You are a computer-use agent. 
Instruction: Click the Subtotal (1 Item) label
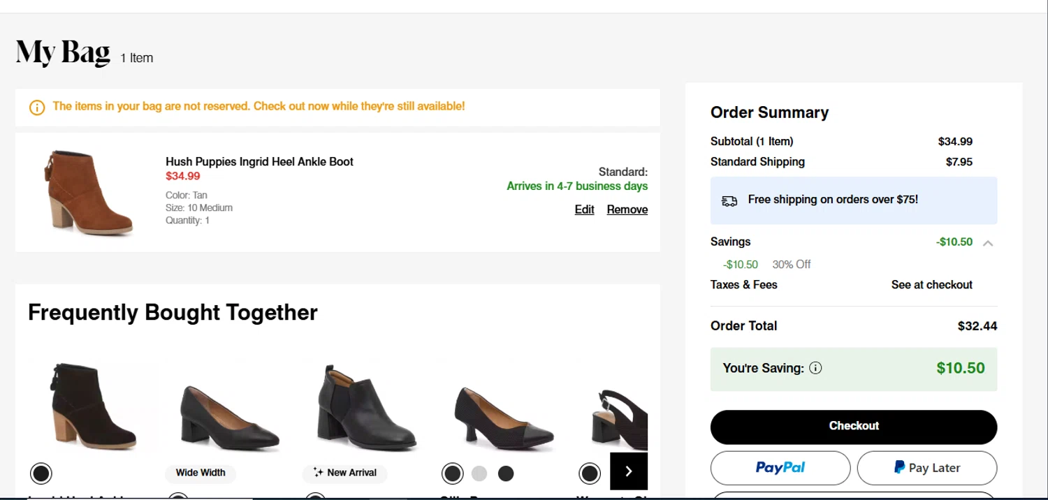click(752, 142)
